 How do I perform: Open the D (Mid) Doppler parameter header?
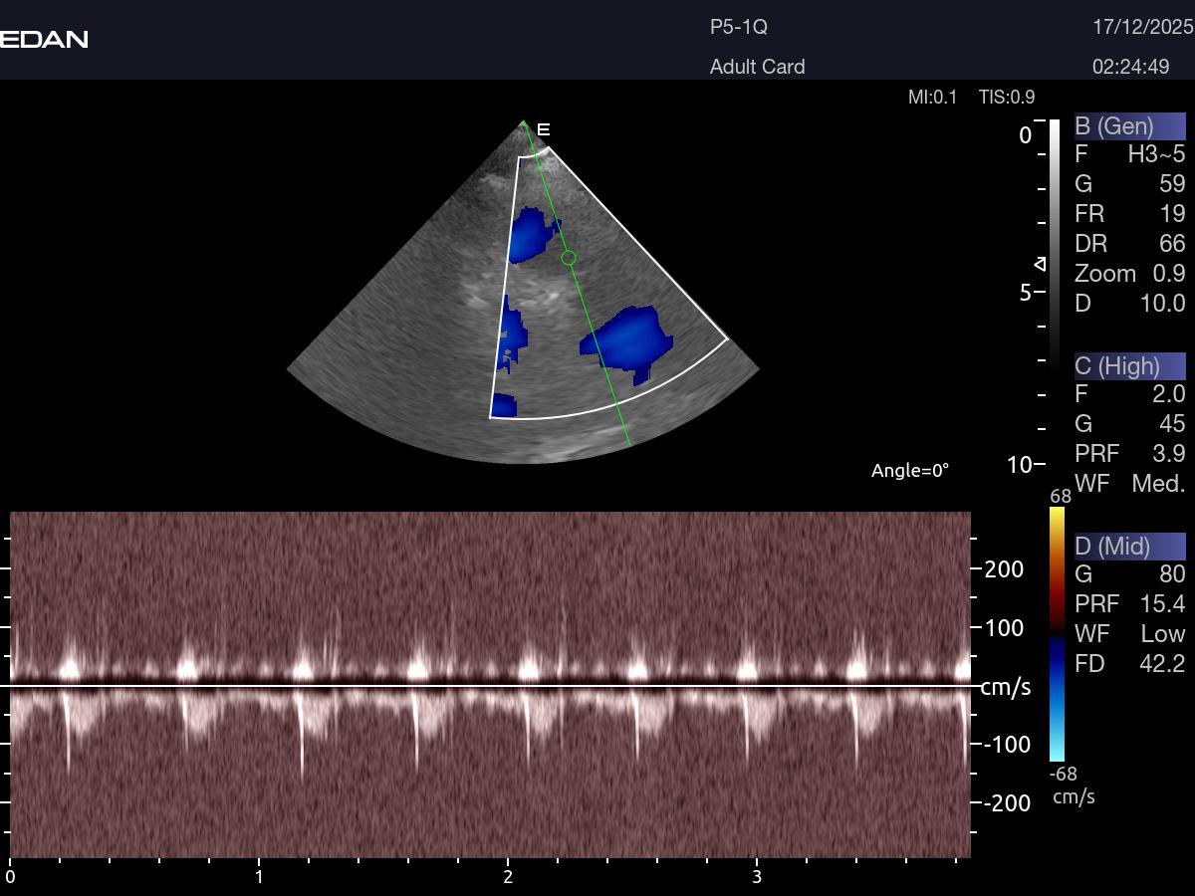coord(1129,546)
